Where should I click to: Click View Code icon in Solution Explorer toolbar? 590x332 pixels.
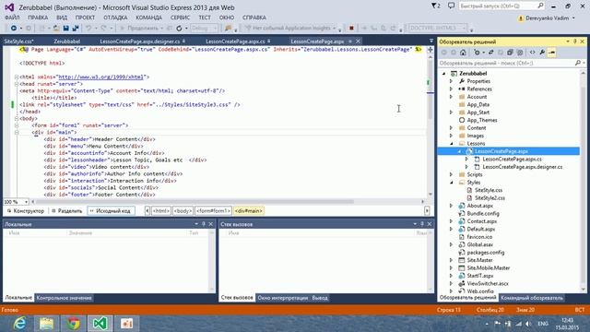point(532,53)
